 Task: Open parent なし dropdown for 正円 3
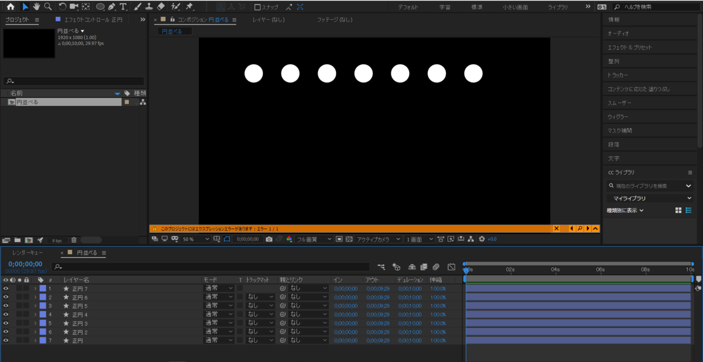pos(308,323)
